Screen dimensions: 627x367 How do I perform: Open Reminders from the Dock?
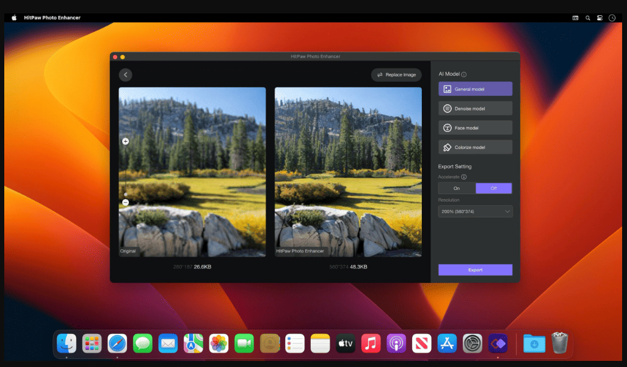point(295,343)
